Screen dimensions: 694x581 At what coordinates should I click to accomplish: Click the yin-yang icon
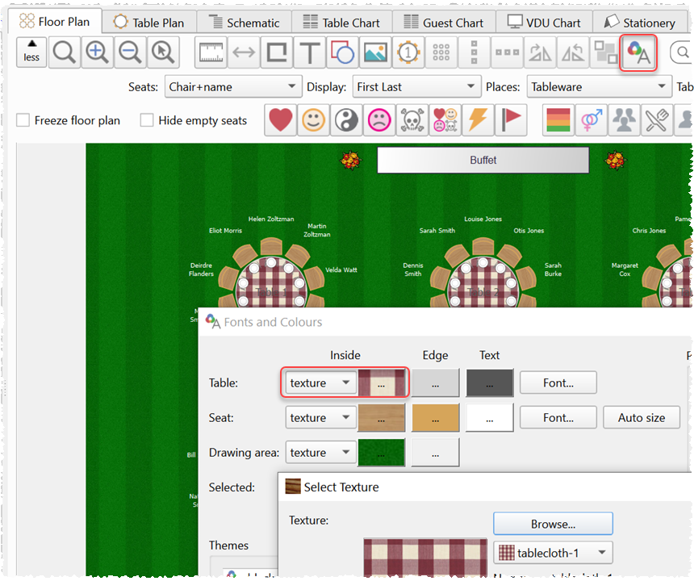tap(346, 120)
